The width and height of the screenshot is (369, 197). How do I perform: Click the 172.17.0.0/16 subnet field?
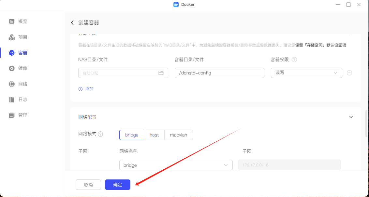pyautogui.click(x=289, y=165)
